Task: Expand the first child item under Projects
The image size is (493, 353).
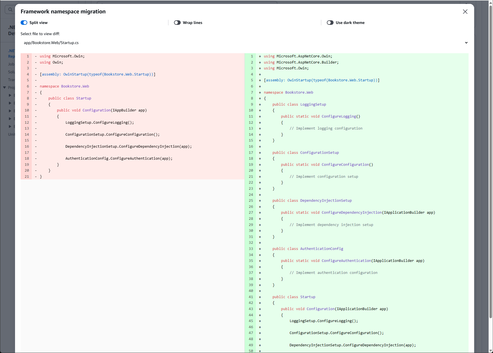Action: point(10,95)
